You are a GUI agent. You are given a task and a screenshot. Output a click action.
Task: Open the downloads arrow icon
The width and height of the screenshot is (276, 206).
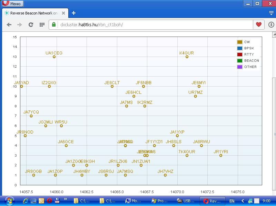coord(271,24)
